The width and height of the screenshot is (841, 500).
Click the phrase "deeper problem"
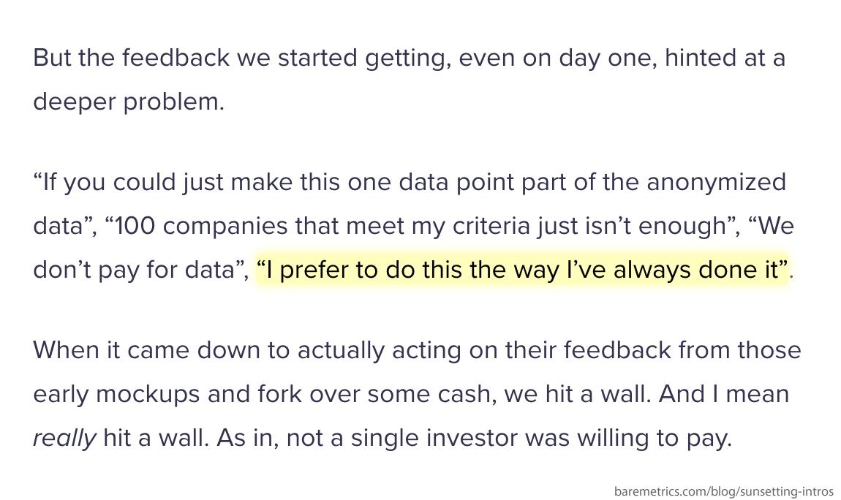(127, 102)
